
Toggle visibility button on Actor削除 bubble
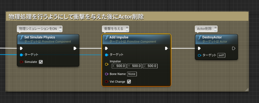click(x=215, y=30)
